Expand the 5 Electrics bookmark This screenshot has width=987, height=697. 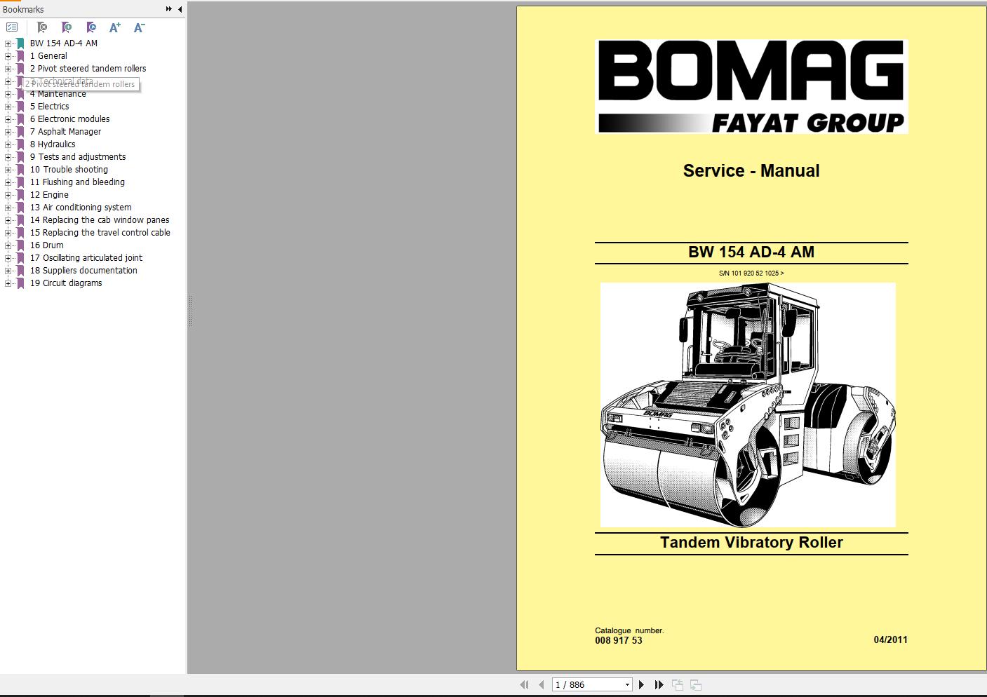tap(8, 107)
